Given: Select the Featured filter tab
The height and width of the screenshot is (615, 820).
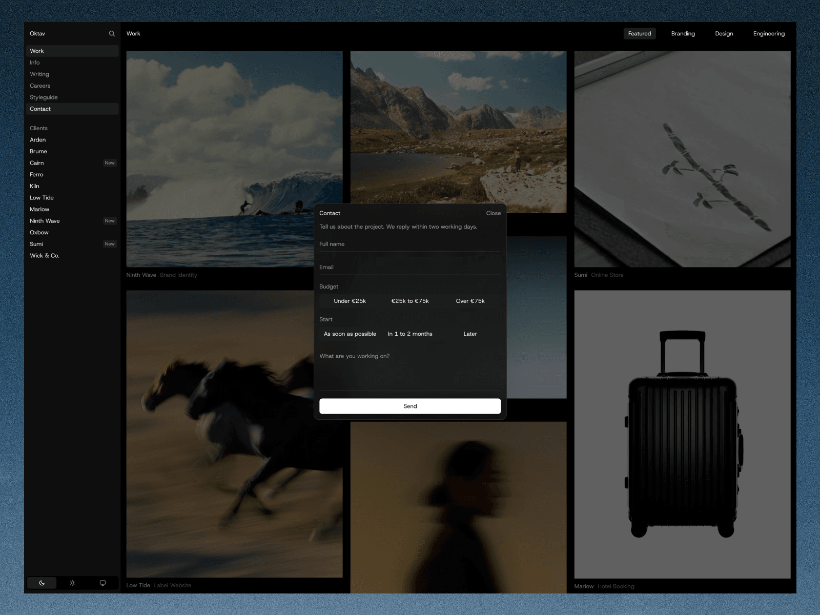Looking at the screenshot, I should [x=640, y=34].
